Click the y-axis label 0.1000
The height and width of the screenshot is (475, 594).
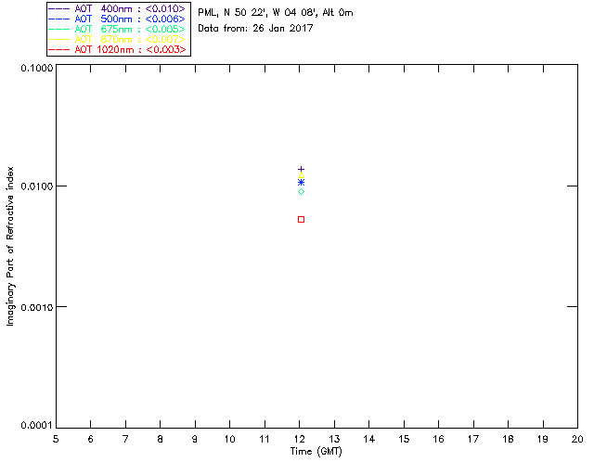pos(37,69)
